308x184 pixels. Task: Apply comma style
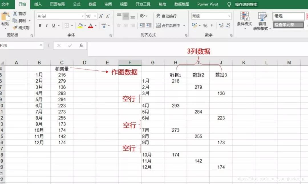click(212, 25)
